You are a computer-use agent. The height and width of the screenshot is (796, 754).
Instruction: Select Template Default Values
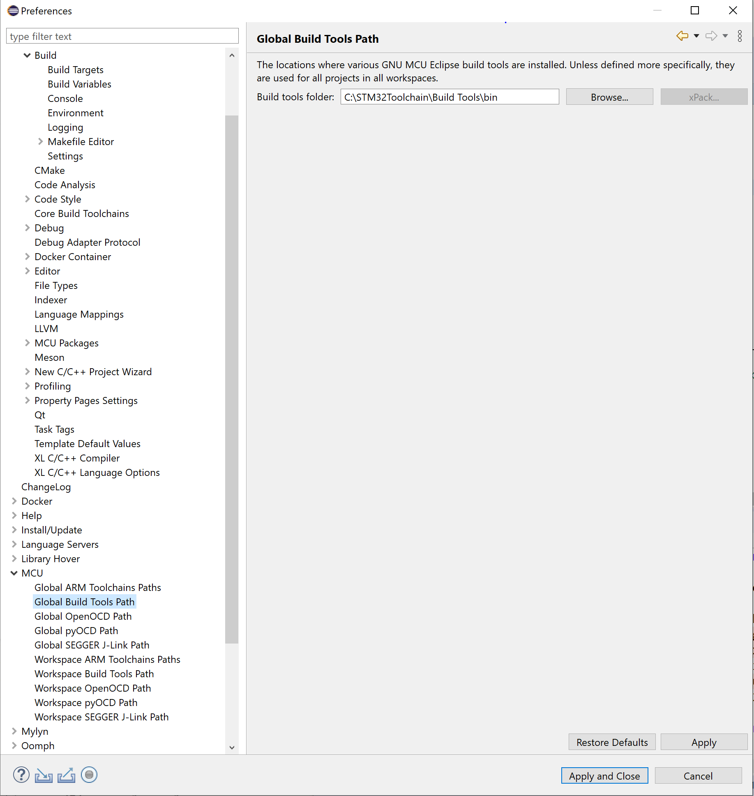88,443
